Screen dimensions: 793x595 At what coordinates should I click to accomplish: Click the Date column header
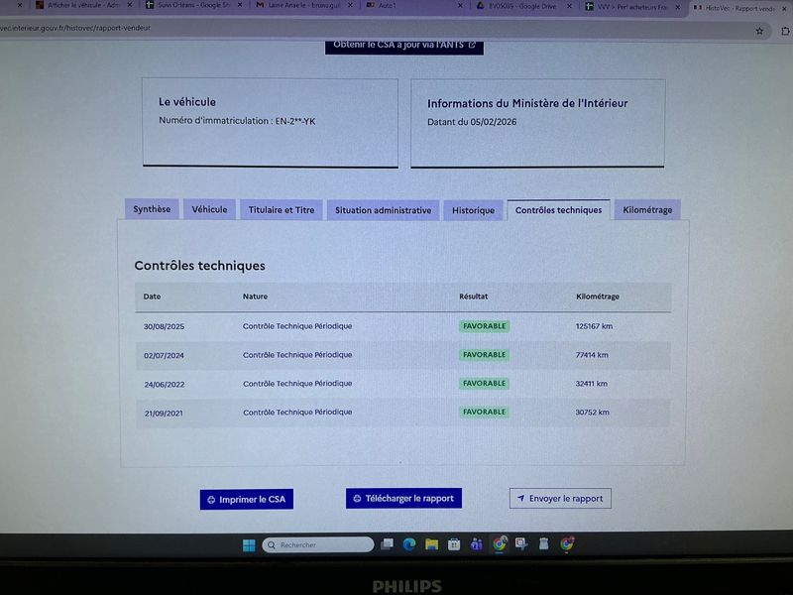tap(152, 297)
